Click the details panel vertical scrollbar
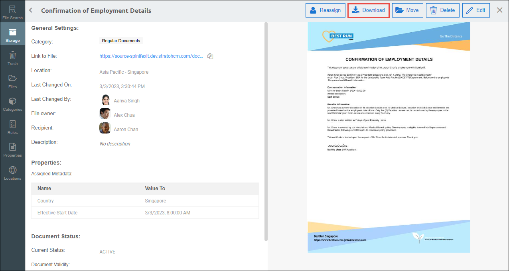The image size is (509, 271). pyautogui.click(x=266, y=132)
